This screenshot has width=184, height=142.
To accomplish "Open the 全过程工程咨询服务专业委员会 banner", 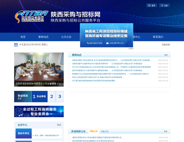I will pyautogui.click(x=39, y=111).
